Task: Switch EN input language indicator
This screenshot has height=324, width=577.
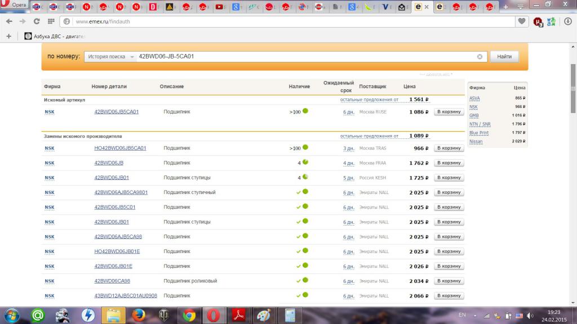Action: [462, 315]
